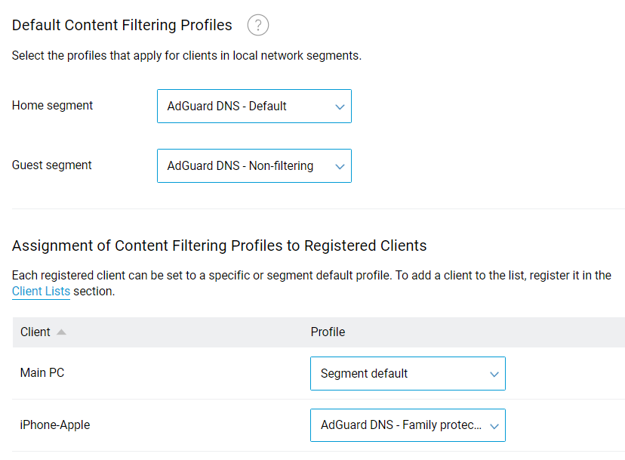Open the Segment default dropdown for Main PC
The height and width of the screenshot is (460, 625).
pos(408,373)
